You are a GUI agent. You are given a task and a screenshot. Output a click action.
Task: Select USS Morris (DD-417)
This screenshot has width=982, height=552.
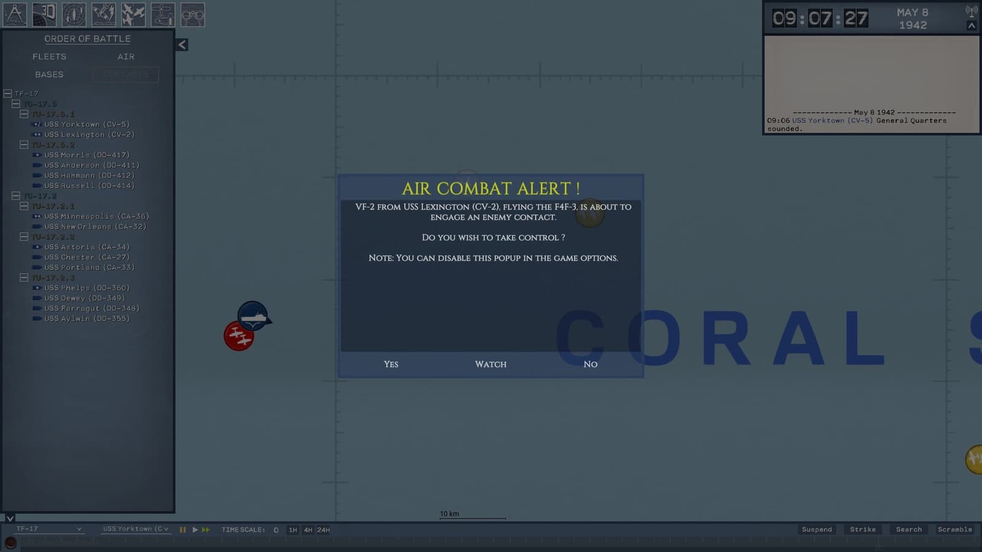[87, 155]
